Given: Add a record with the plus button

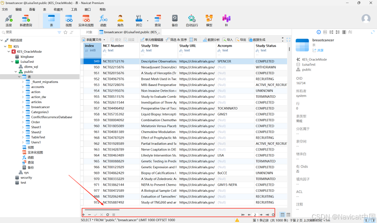Looking at the screenshot, I should click(83, 215).
